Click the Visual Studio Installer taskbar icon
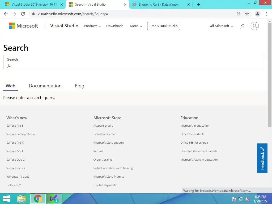This screenshot has width=272, height=204. point(54,199)
